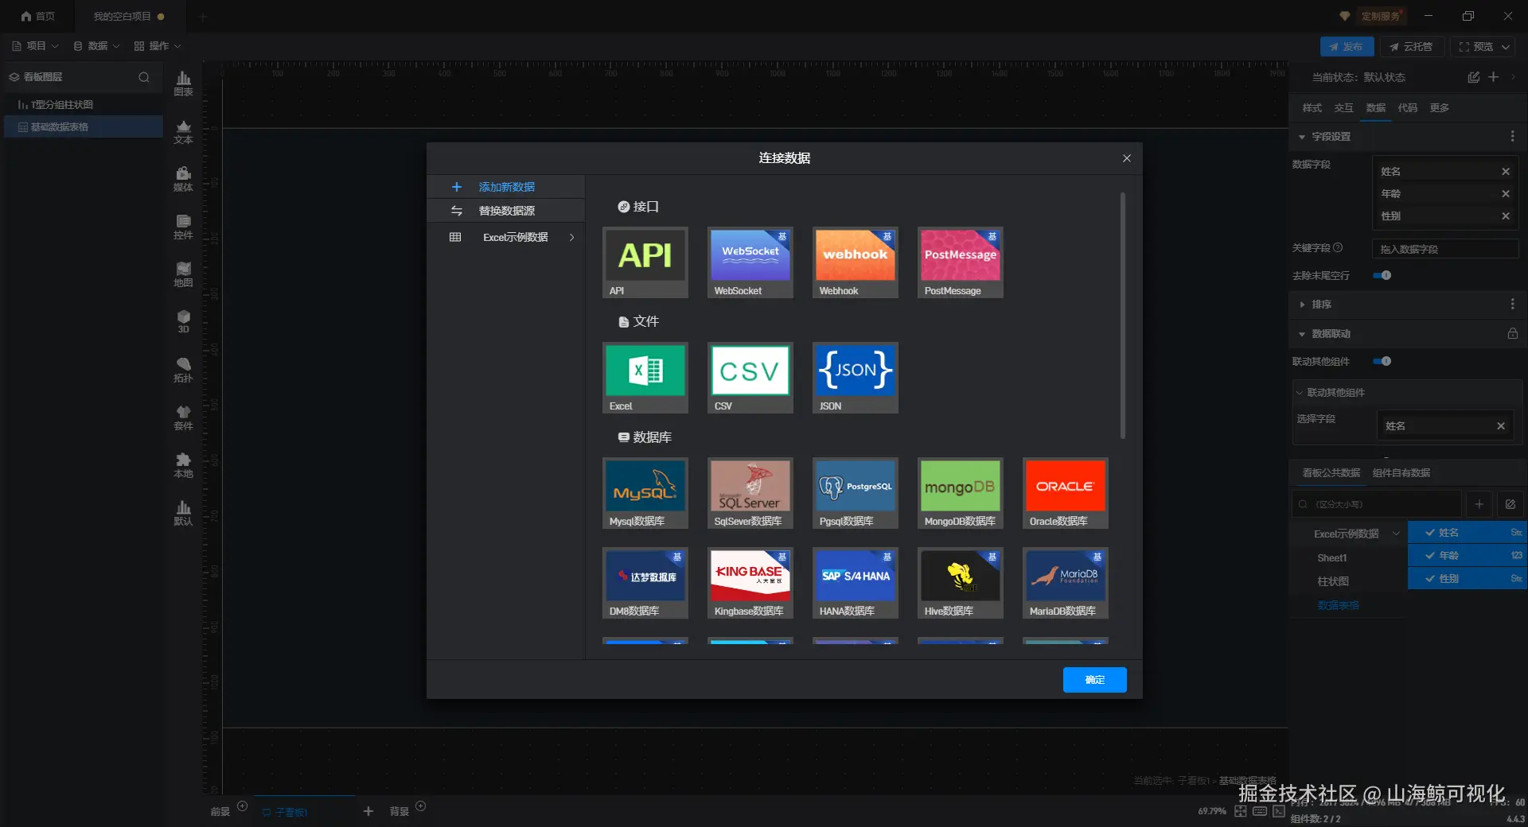Collapse Excel示例数据 in the public data tree
The height and width of the screenshot is (827, 1528).
(1396, 534)
